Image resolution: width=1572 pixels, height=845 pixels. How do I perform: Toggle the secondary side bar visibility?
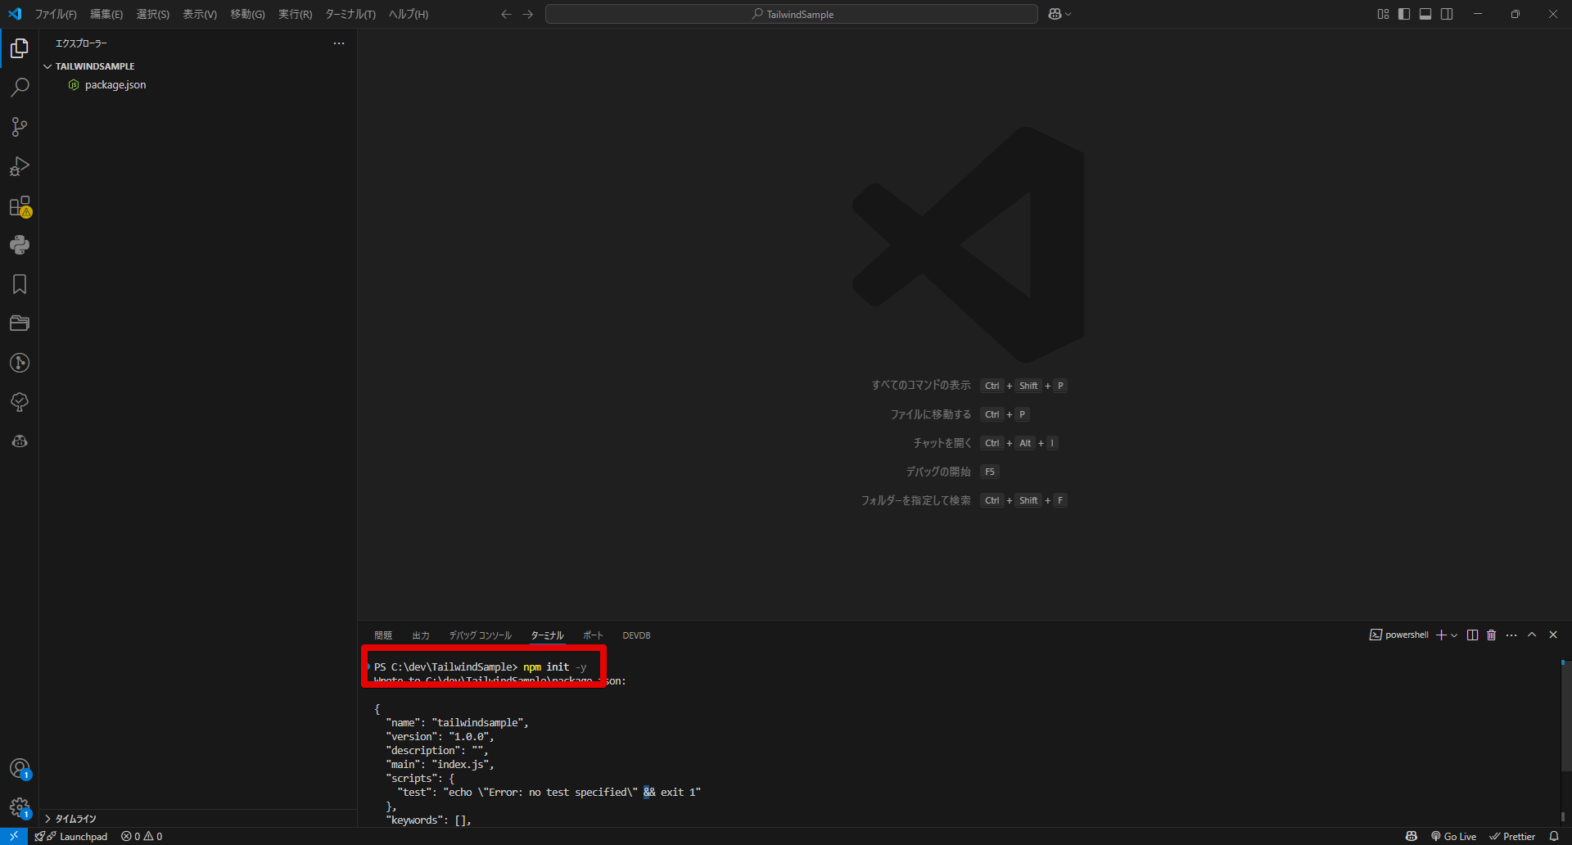pos(1447,14)
